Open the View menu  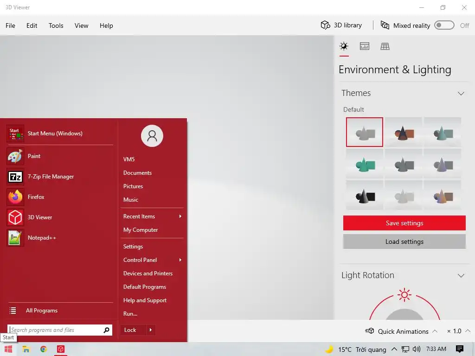(x=82, y=25)
